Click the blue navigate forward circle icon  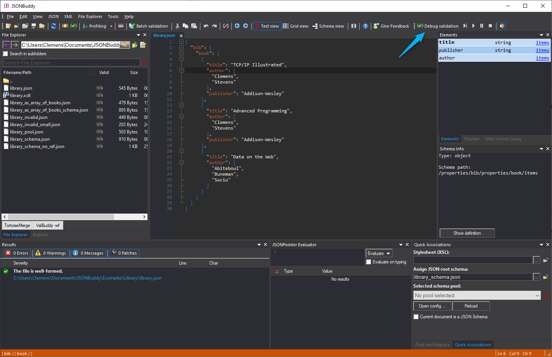[246, 26]
